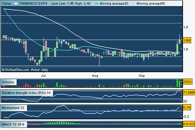Viewport: 195px width, 130px height.
Task: Click the Moving average20 cyan legend swatch
Action: point(97,4)
